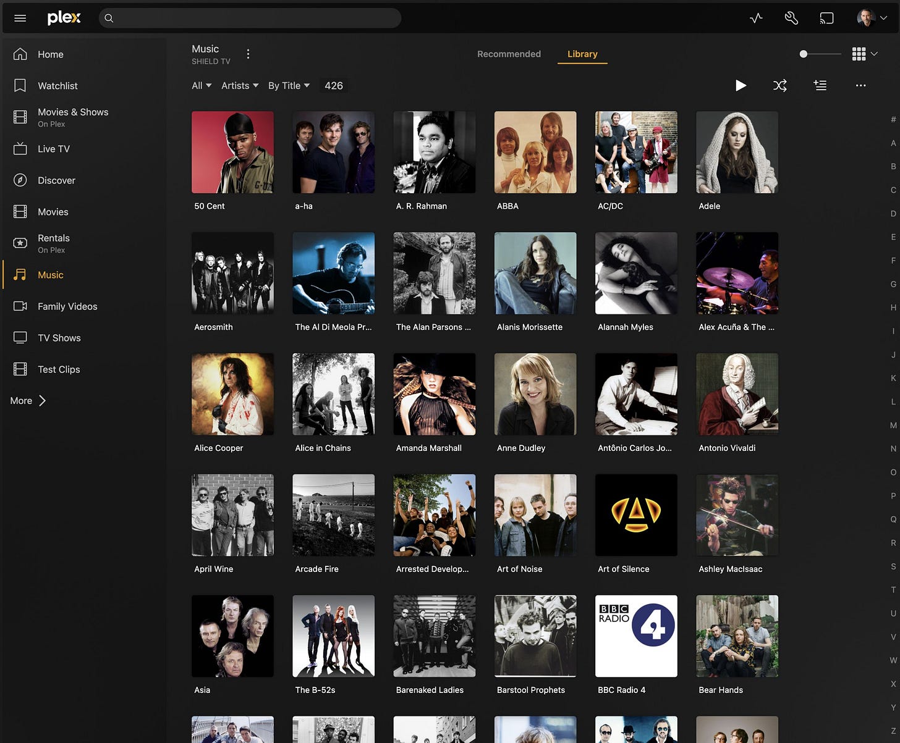Click the Music note sidebar icon

[x=20, y=275]
